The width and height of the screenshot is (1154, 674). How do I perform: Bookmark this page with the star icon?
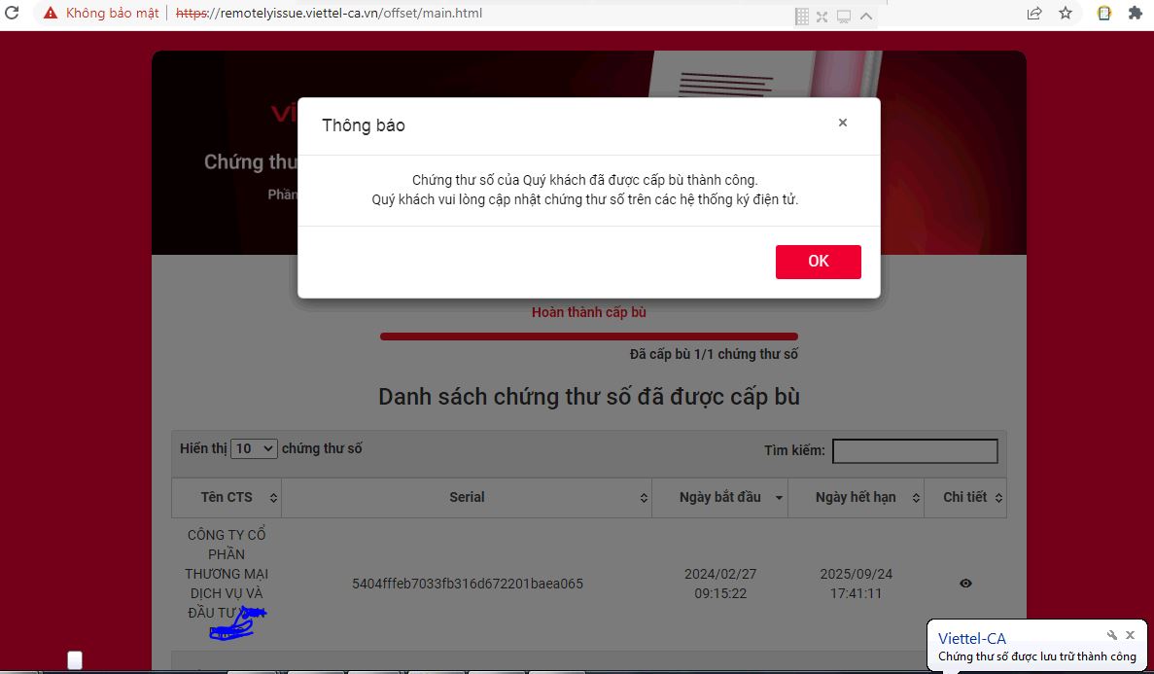(x=1066, y=14)
